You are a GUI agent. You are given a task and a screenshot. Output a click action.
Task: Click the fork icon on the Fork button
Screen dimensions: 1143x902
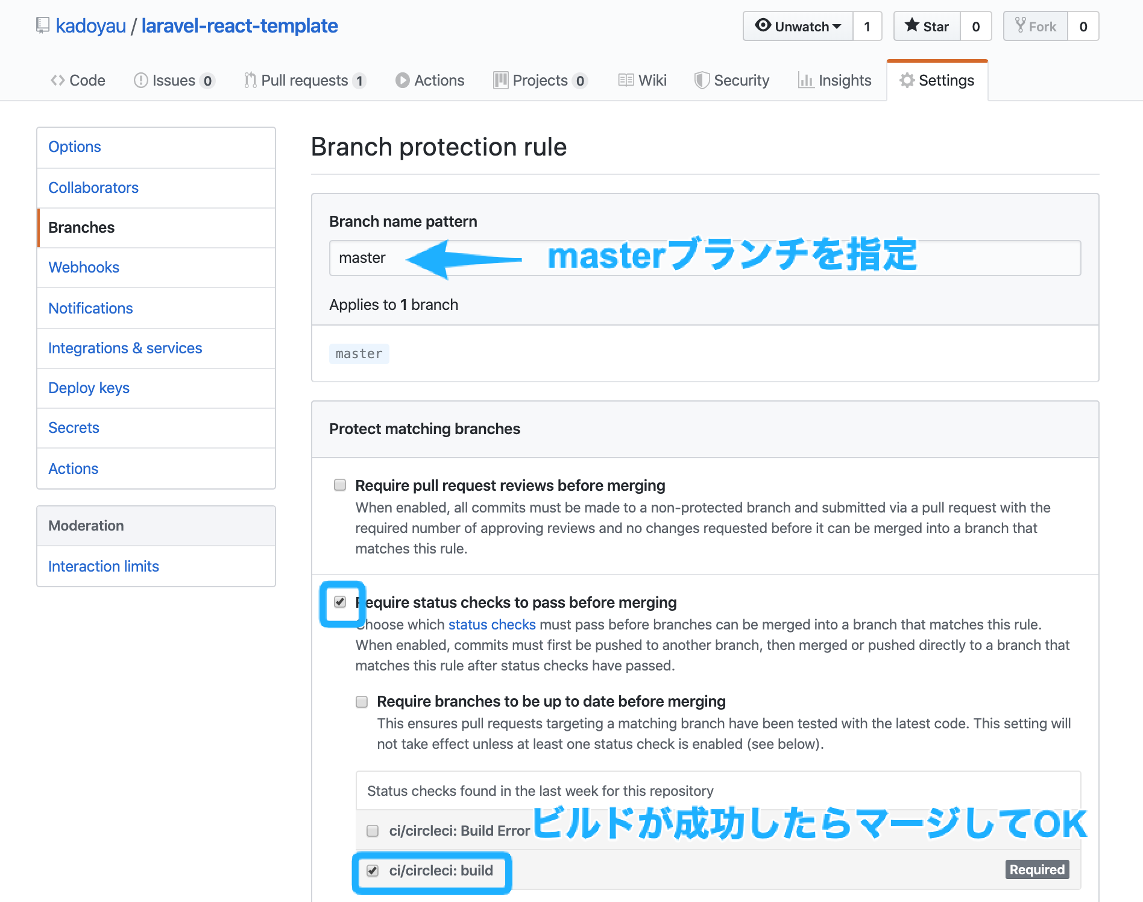[1020, 25]
